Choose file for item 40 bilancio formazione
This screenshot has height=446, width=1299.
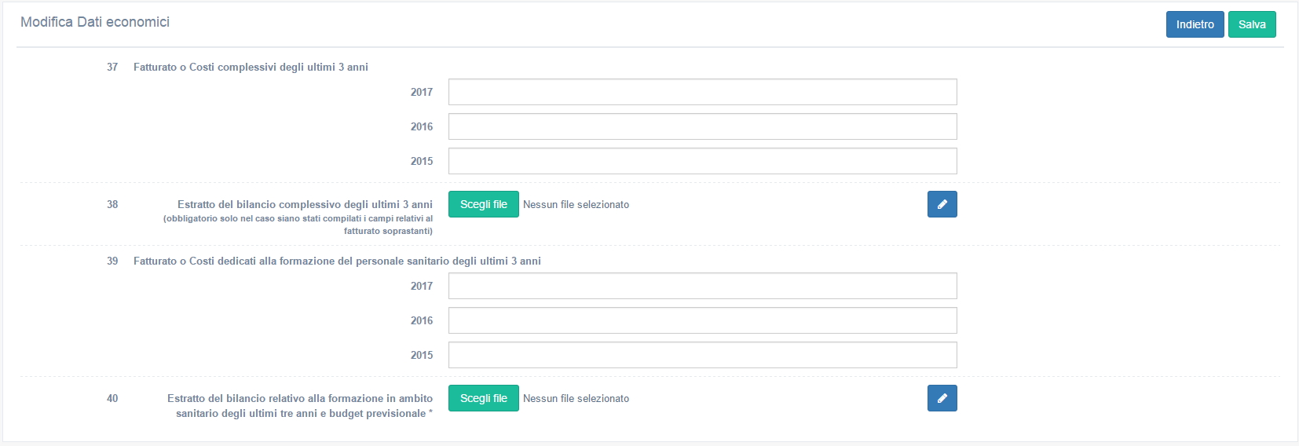(x=484, y=398)
